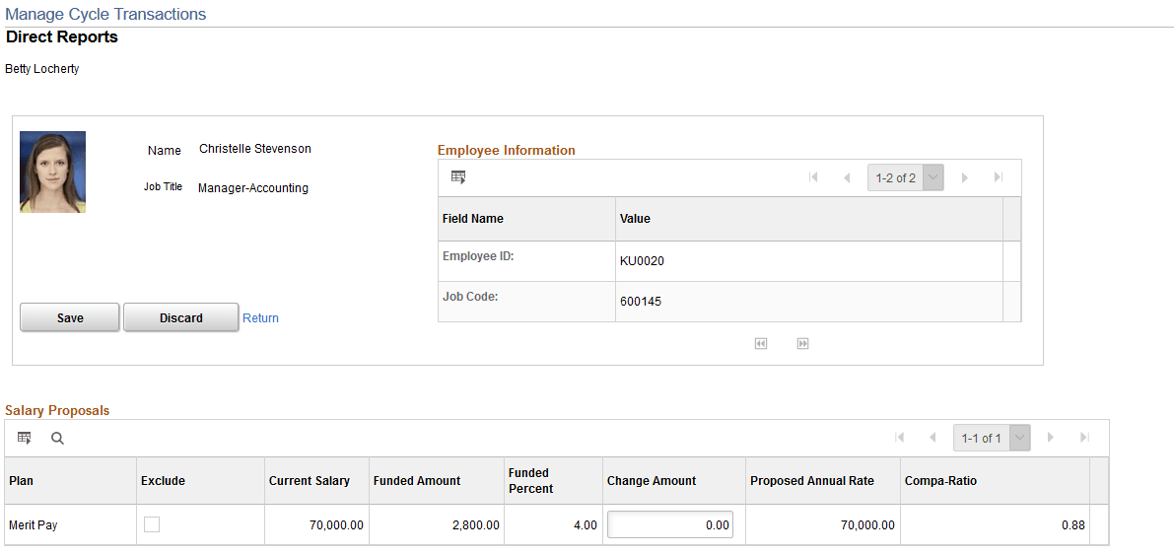The image size is (1174, 555).
Task: Click the Save button
Action: point(70,317)
